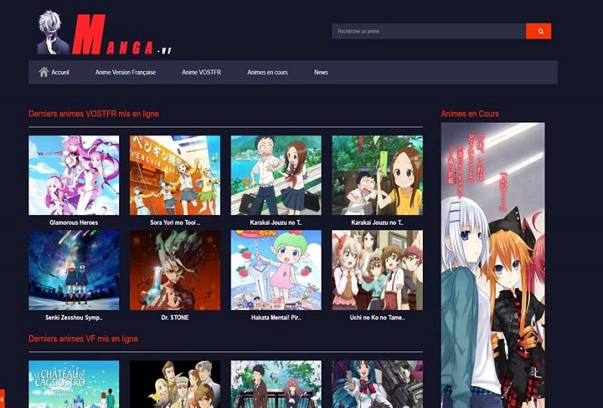Open Karakai Jouzu thumbnail with yellow shirt girl

tap(378, 175)
